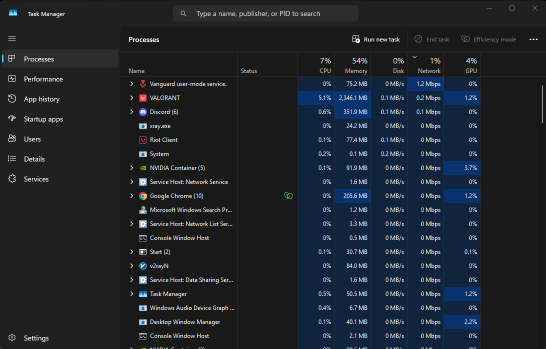The width and height of the screenshot is (546, 349).
Task: Select VALORANT's 2,346.1 MB memory cell
Action: click(x=352, y=98)
